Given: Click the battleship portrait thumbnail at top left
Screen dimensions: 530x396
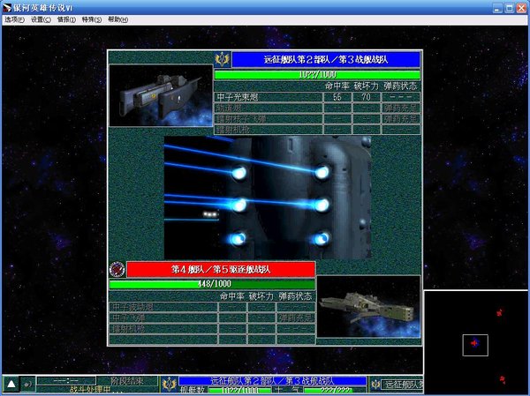Looking at the screenshot, I should (161, 95).
